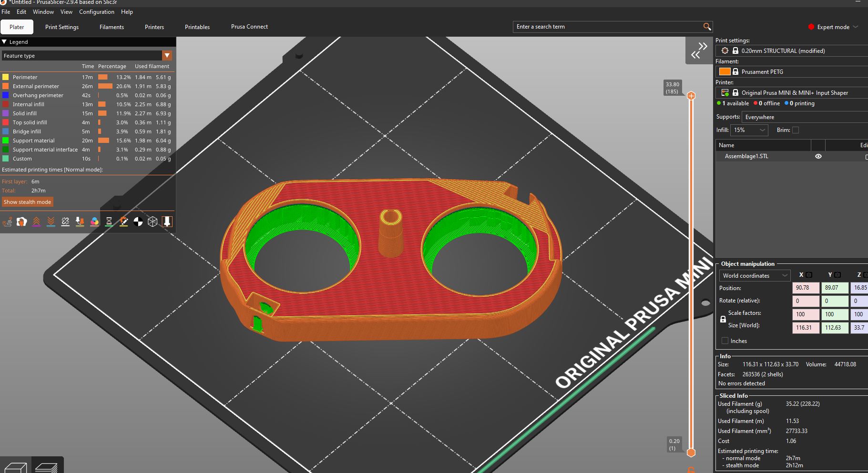
Task: Click scale factors proportional lock icon
Action: 723,320
